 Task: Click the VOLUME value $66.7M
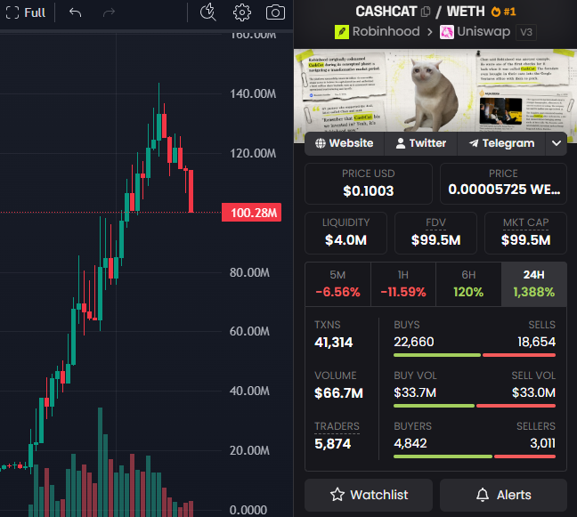pyautogui.click(x=338, y=393)
